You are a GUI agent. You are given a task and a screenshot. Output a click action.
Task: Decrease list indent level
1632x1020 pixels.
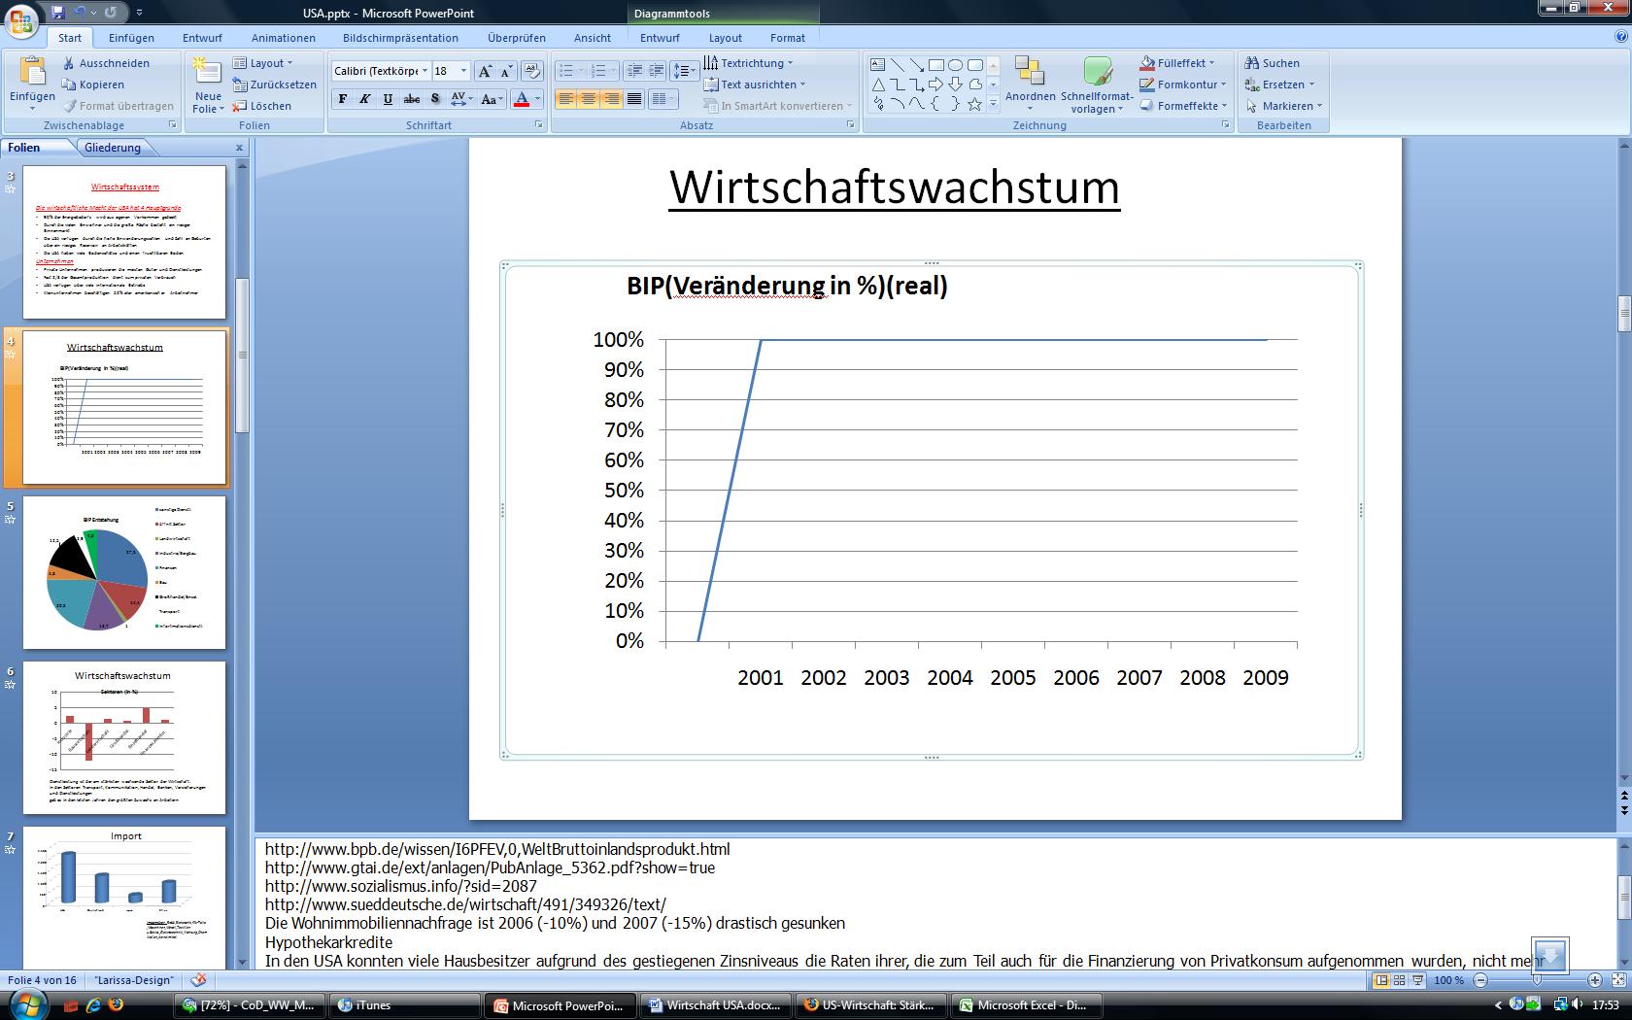[x=634, y=71]
